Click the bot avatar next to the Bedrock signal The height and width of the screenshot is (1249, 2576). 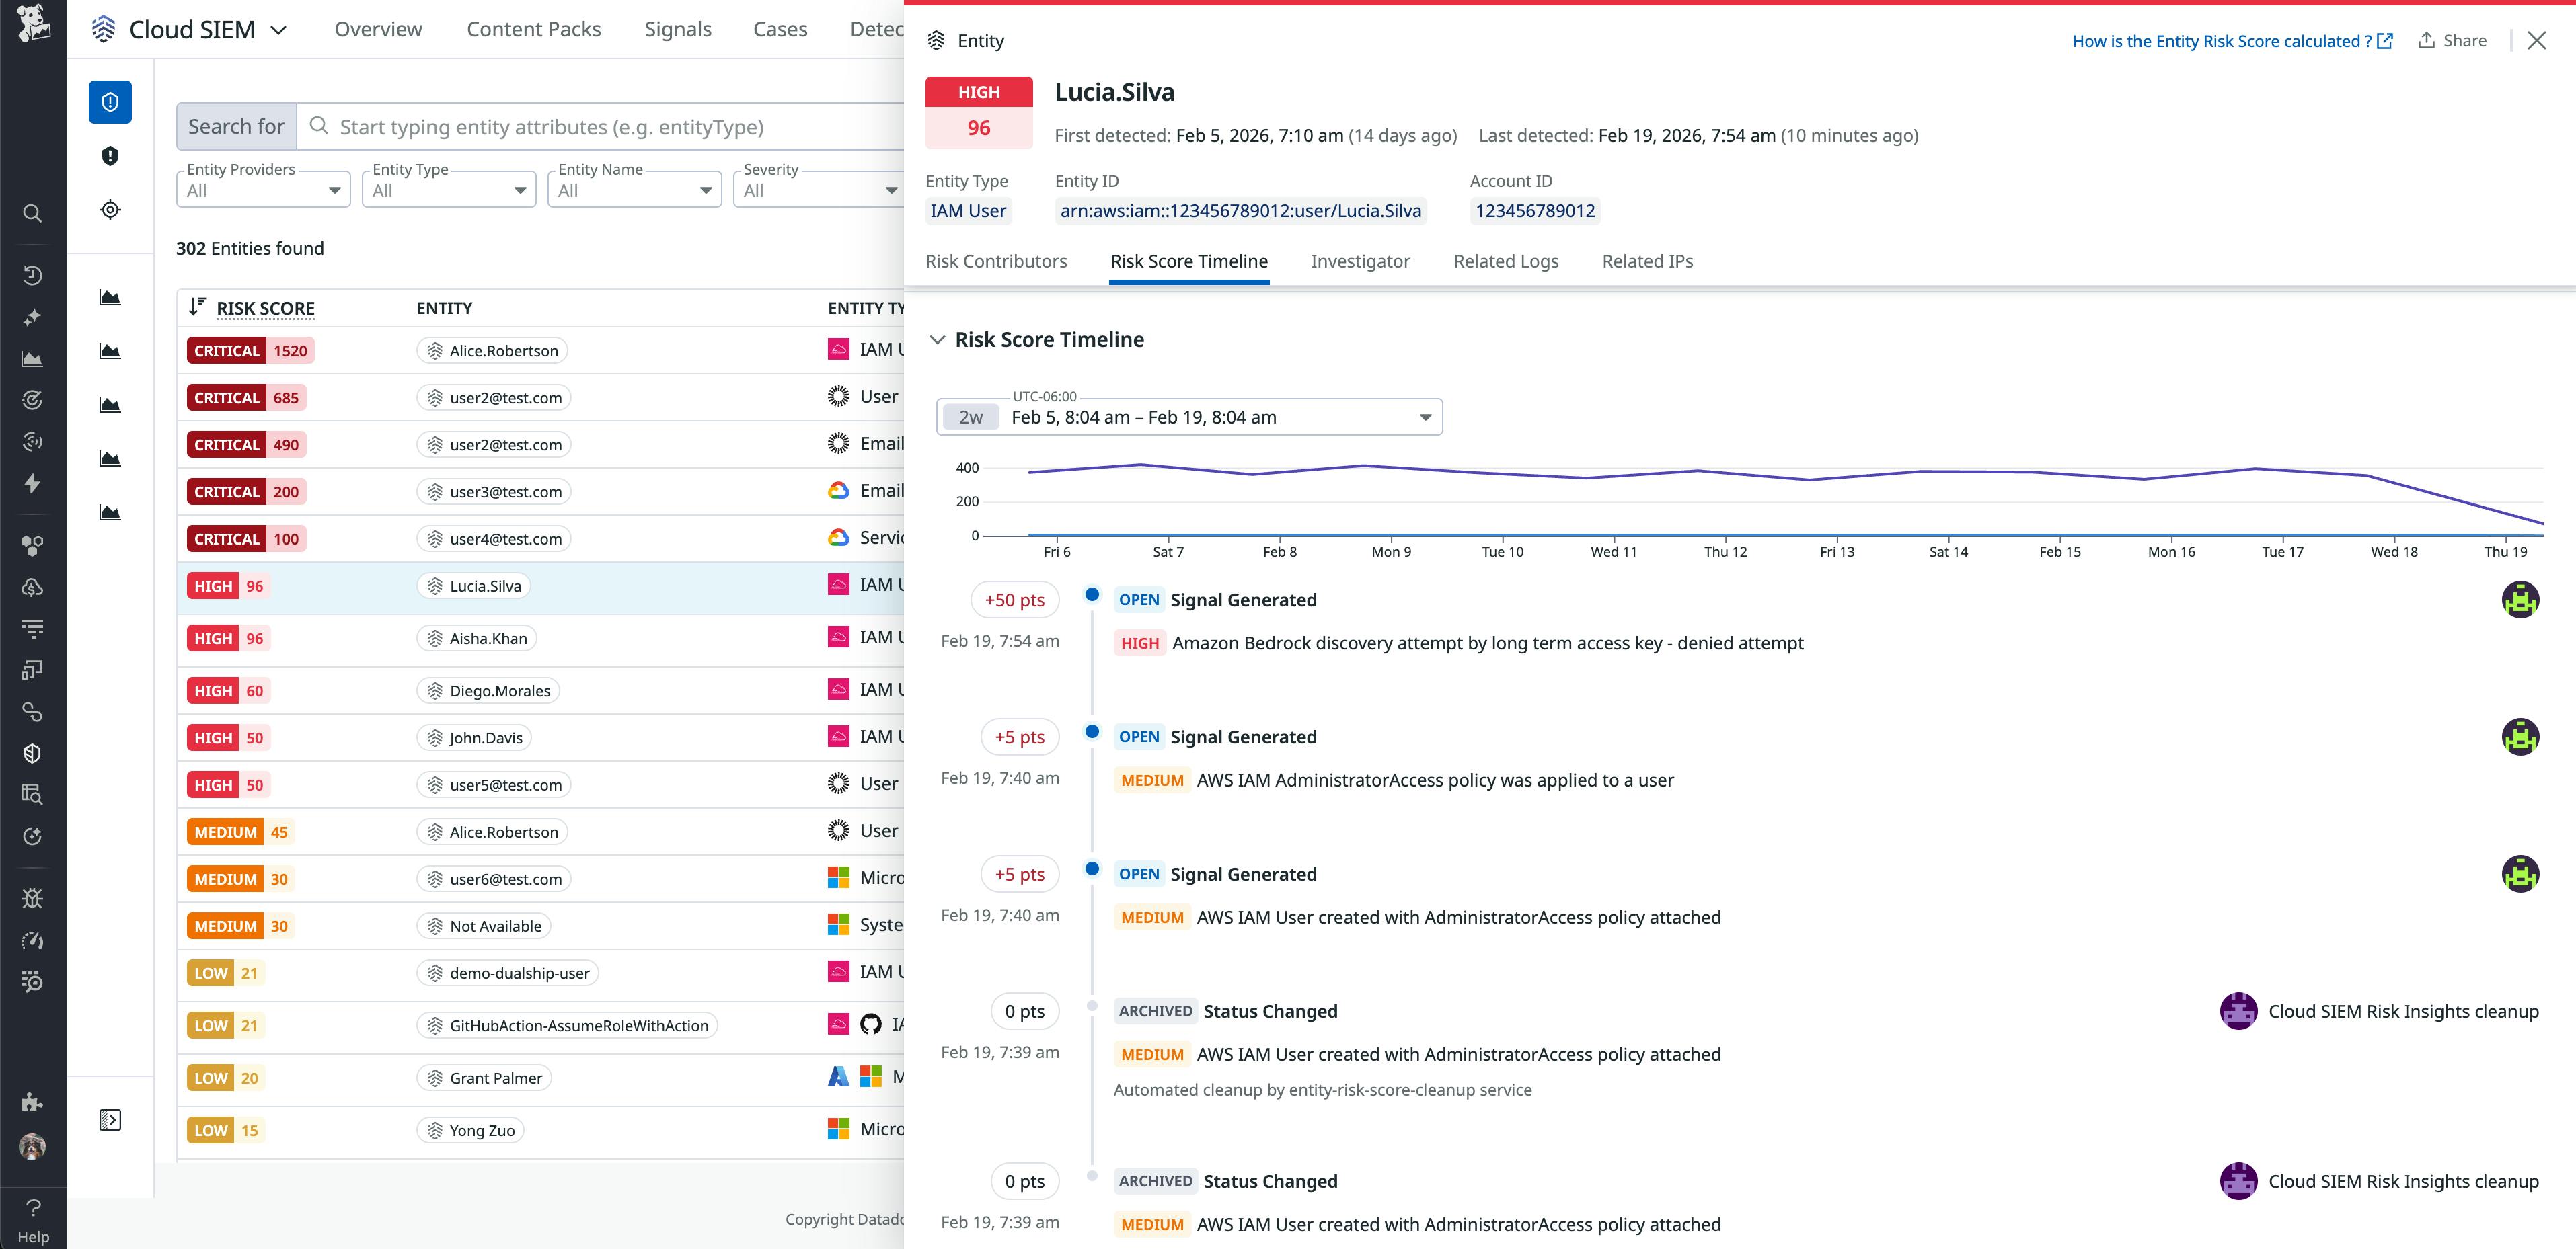tap(2521, 600)
